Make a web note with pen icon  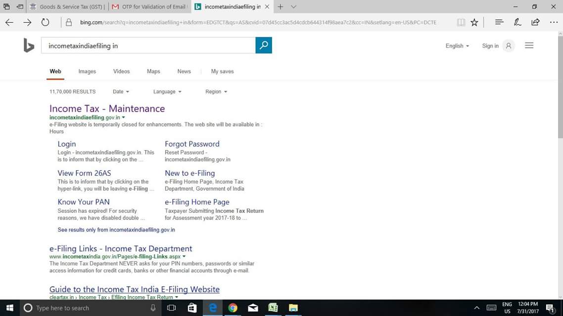(517, 22)
